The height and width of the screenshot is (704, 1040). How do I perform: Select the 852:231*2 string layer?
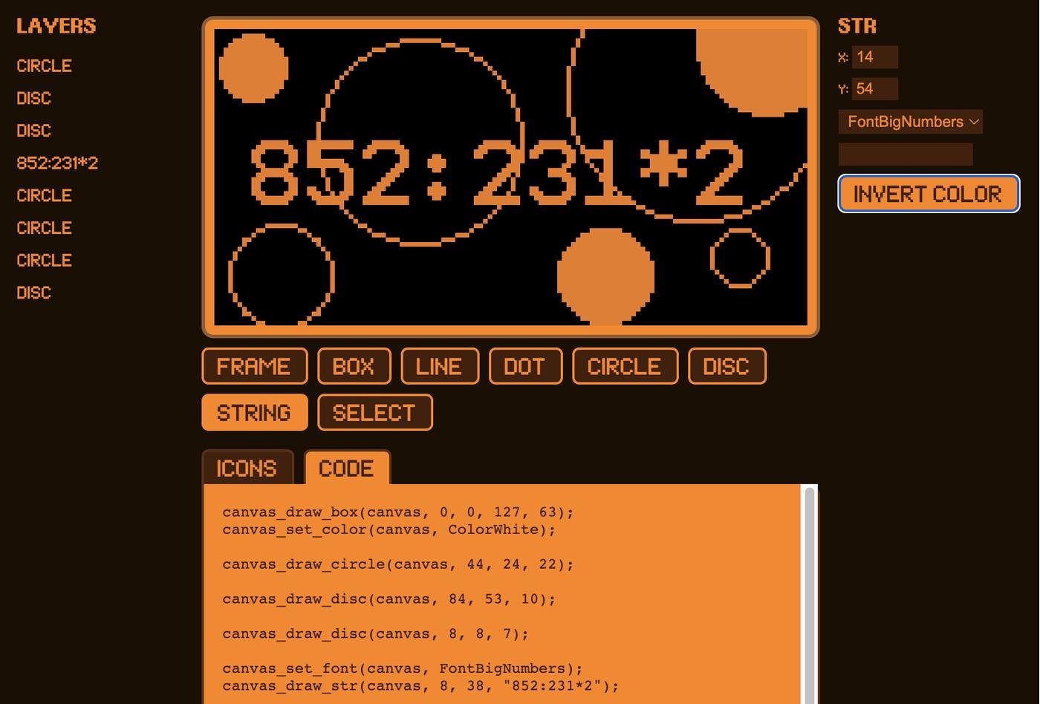(57, 163)
